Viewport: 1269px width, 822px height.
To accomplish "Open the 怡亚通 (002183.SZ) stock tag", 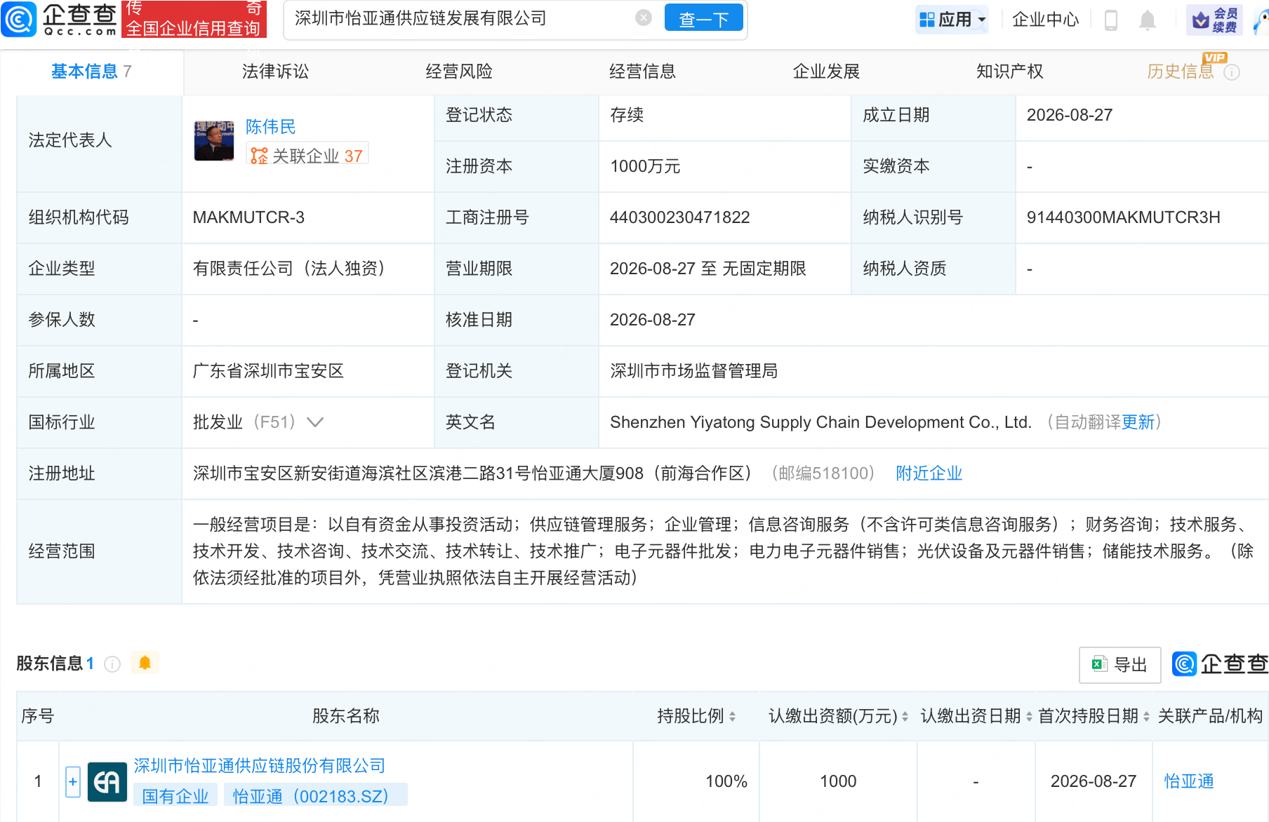I will [x=315, y=796].
